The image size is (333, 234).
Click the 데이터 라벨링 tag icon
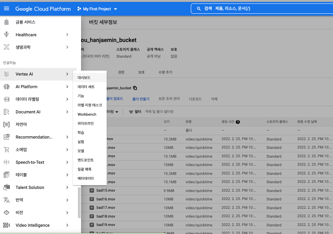coord(6,99)
